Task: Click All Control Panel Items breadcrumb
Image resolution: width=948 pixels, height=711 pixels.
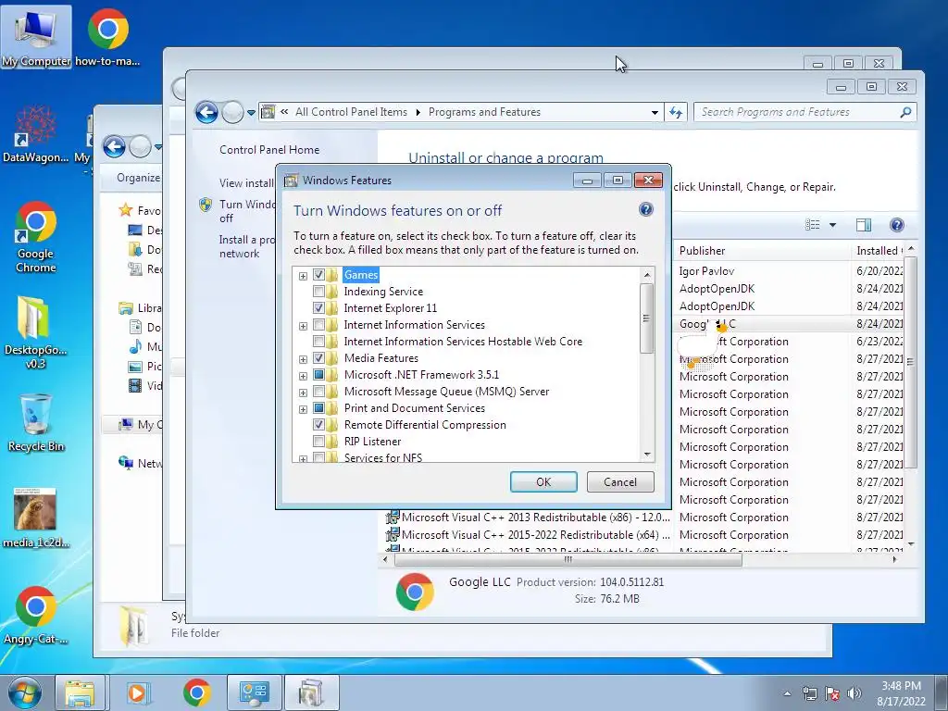Action: 351,112
